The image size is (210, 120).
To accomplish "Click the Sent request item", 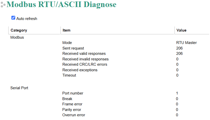I will (73, 48).
